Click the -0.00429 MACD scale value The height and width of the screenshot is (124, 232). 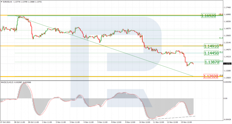pyautogui.click(x=228, y=120)
